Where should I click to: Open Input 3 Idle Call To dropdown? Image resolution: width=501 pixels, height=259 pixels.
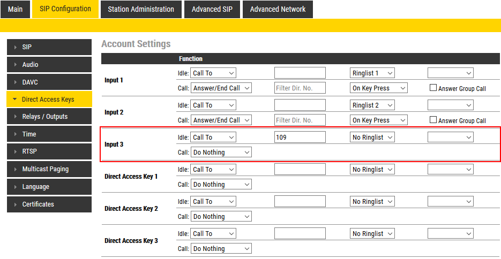213,138
